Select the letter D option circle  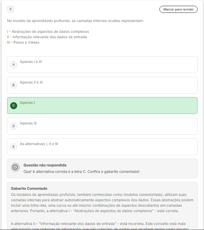(14, 126)
